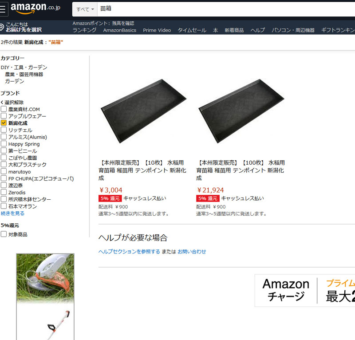The width and height of the screenshot is (355, 340).
Task: Open the Amazon チャージ banner
Action: tap(305, 290)
